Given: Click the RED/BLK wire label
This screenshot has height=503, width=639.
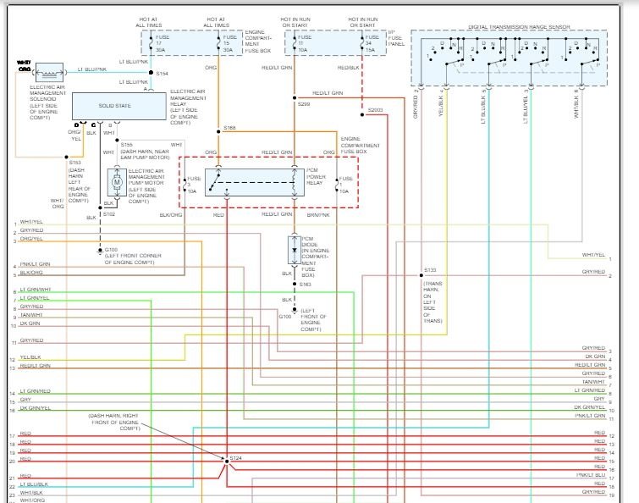Looking at the screenshot, I should [x=348, y=68].
